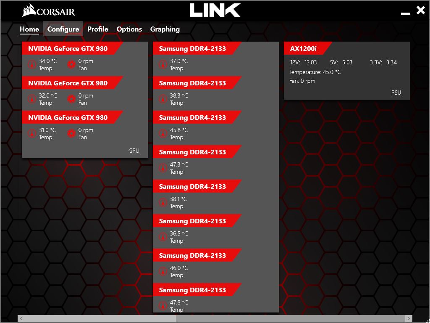Click the 45.8 °C memory thermometer icon

[163, 133]
